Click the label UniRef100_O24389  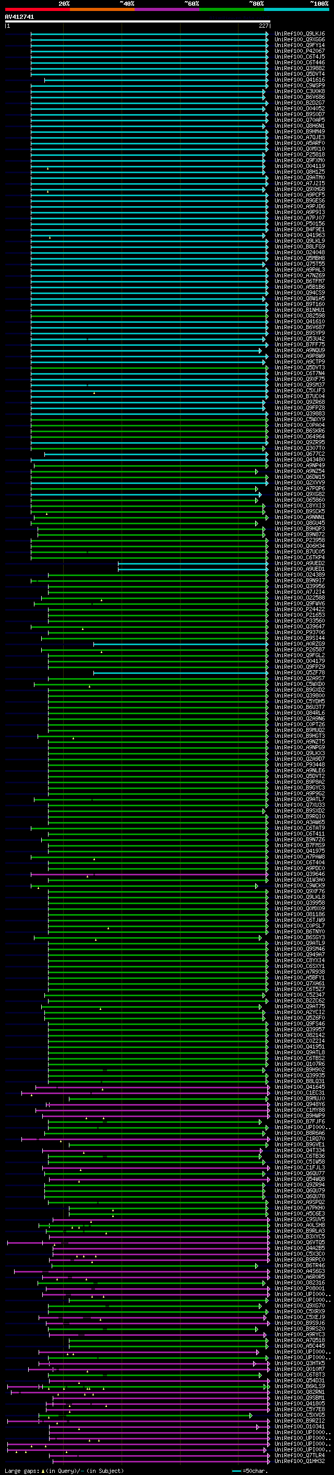pos(299,575)
